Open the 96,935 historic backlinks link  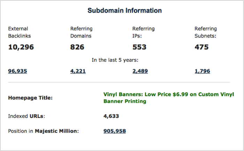pos(17,71)
